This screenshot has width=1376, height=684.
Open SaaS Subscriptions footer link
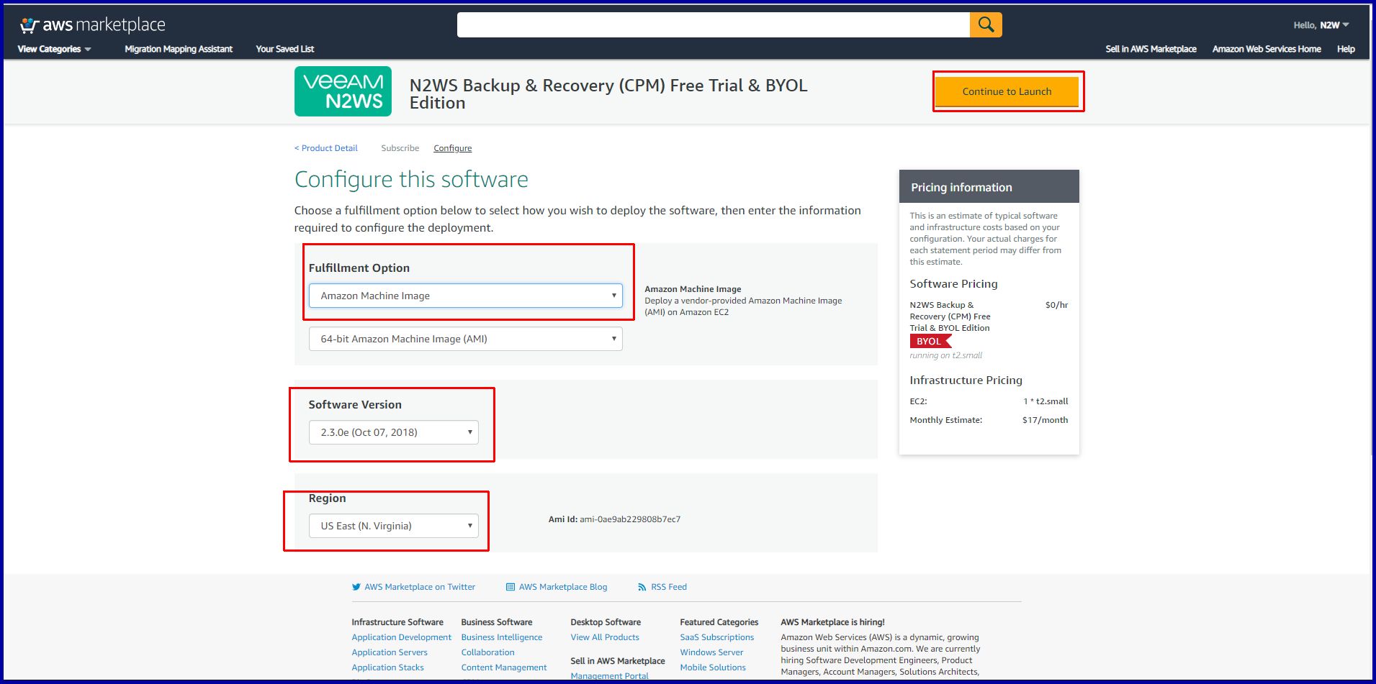717,637
